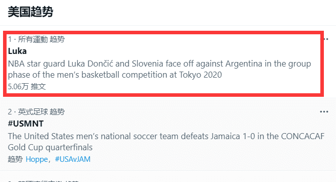
Task: Click rank number 1 of the Luka trend
Action: tap(10, 39)
